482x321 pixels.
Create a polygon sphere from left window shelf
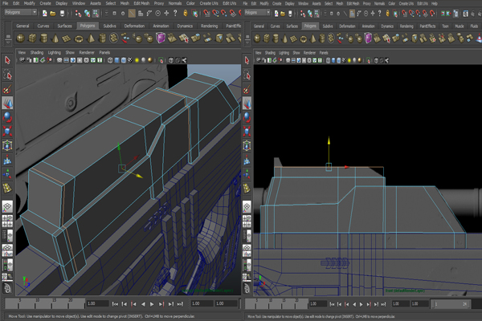coord(21,39)
